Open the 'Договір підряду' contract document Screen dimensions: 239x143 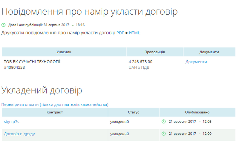click(19, 134)
